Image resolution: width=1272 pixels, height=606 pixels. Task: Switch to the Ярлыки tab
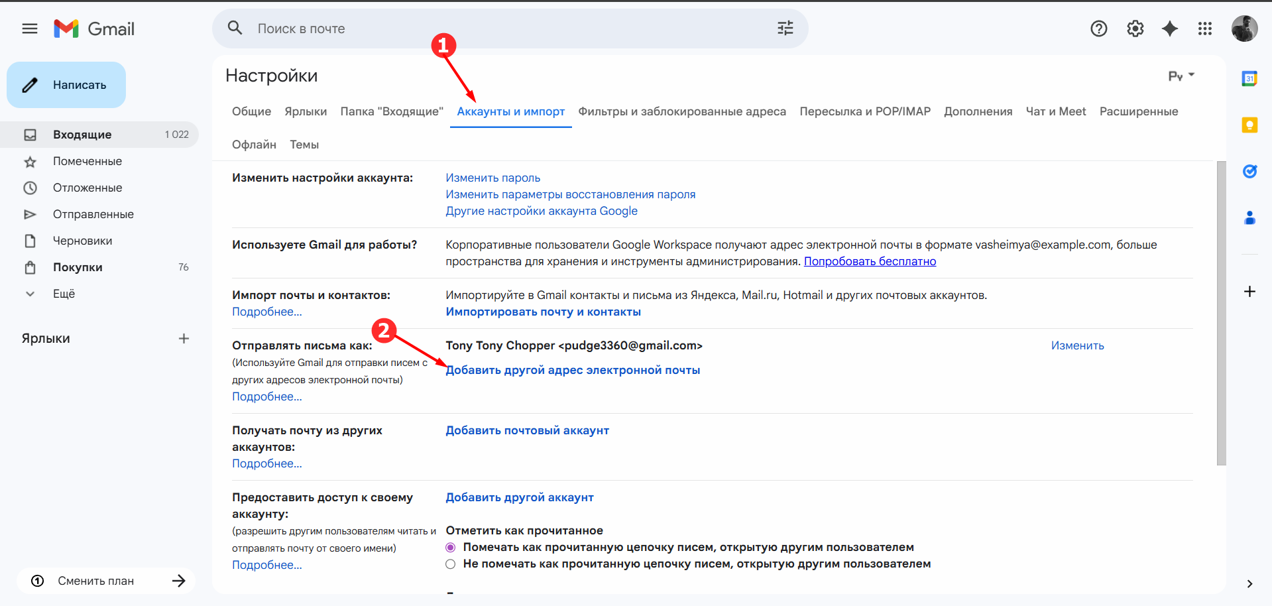pyautogui.click(x=306, y=111)
